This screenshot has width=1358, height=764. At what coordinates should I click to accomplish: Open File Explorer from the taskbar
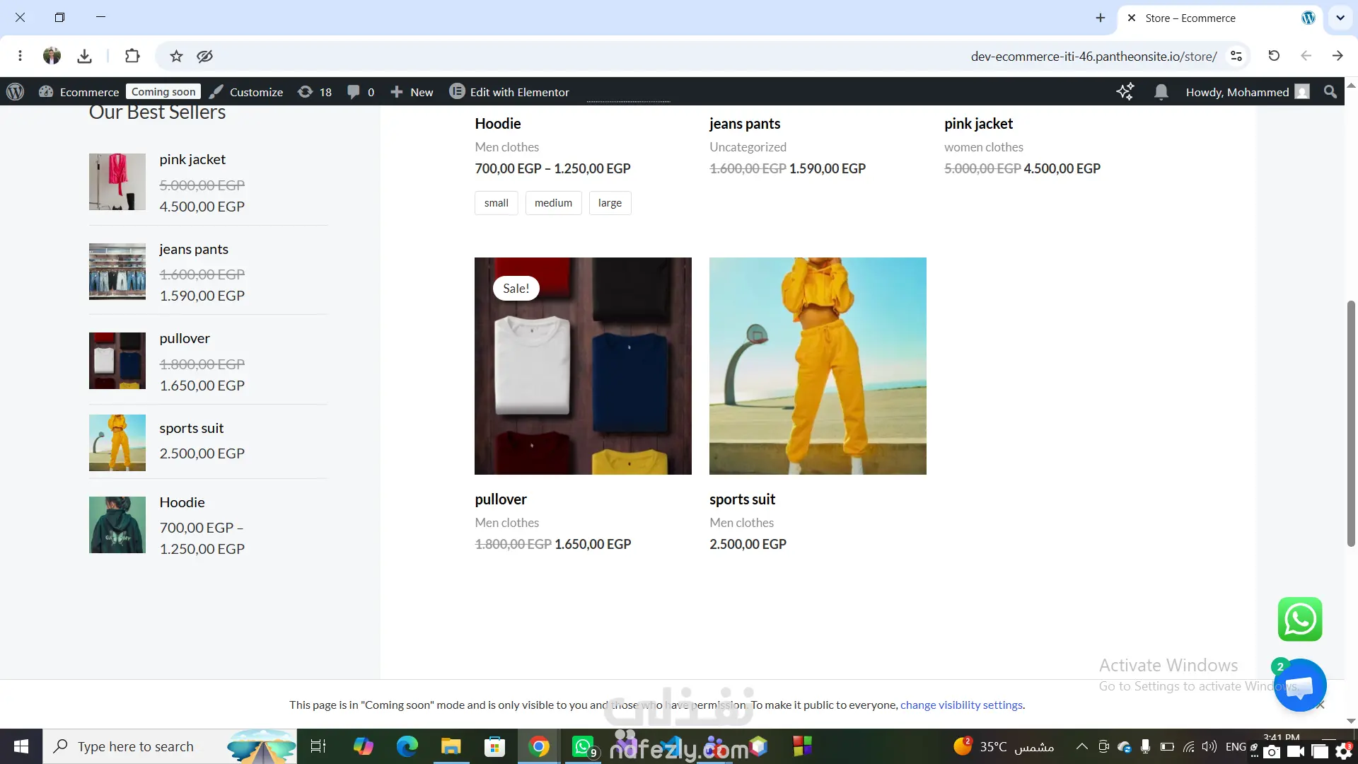pos(451,746)
